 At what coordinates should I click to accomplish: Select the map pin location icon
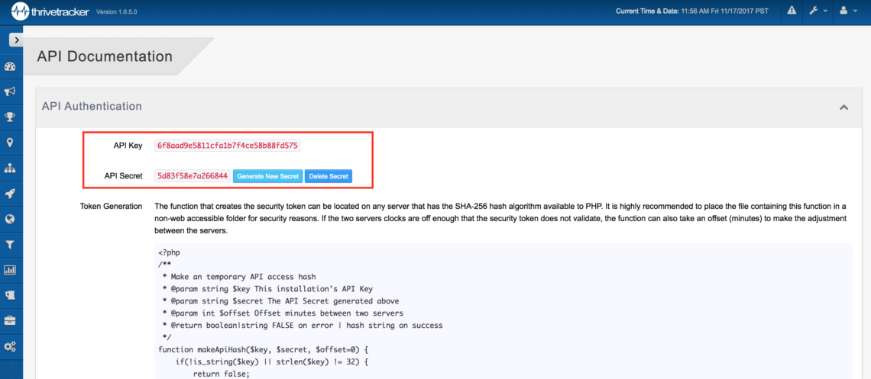click(x=10, y=143)
